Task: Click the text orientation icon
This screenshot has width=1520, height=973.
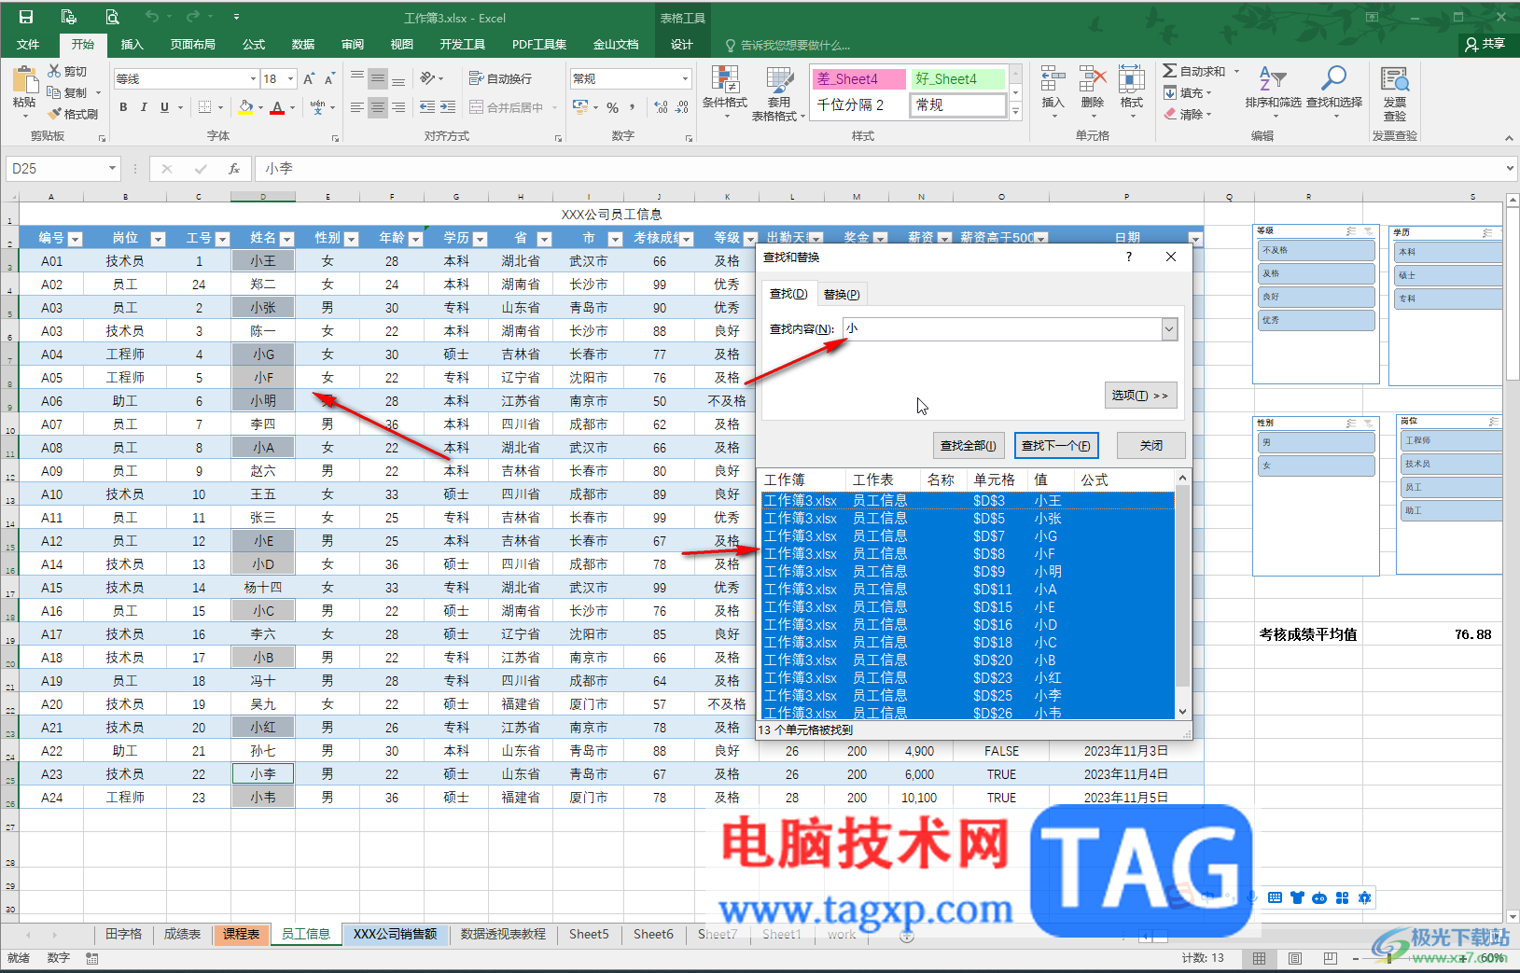Action: (427, 78)
